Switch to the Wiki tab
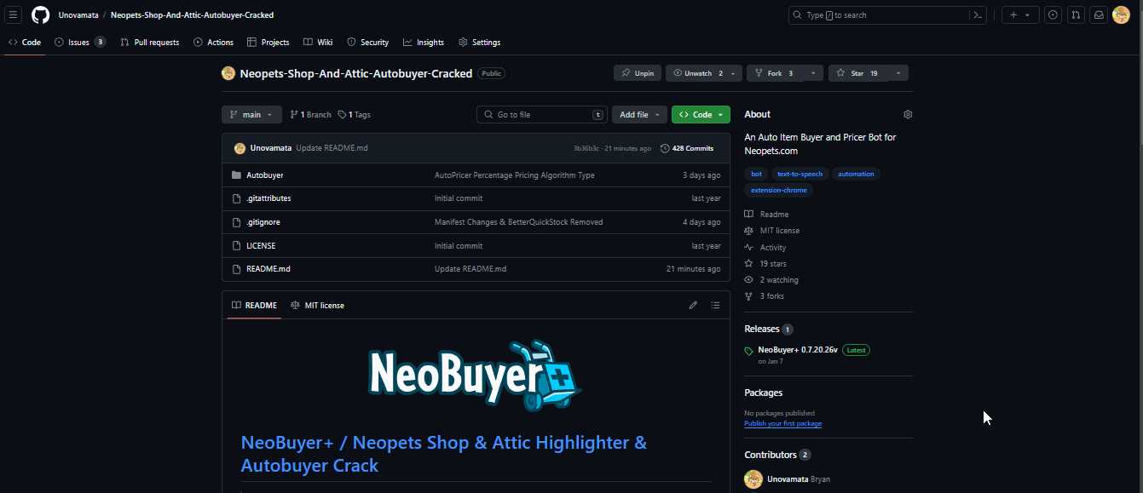 point(318,43)
